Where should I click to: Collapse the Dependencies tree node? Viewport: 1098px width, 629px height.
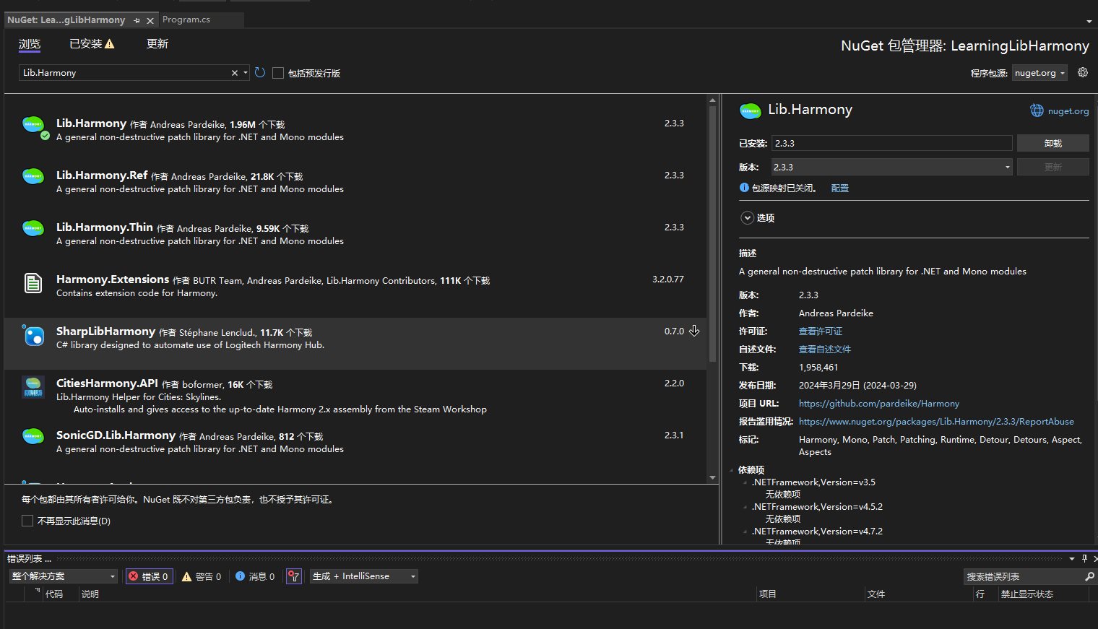[x=732, y=470]
